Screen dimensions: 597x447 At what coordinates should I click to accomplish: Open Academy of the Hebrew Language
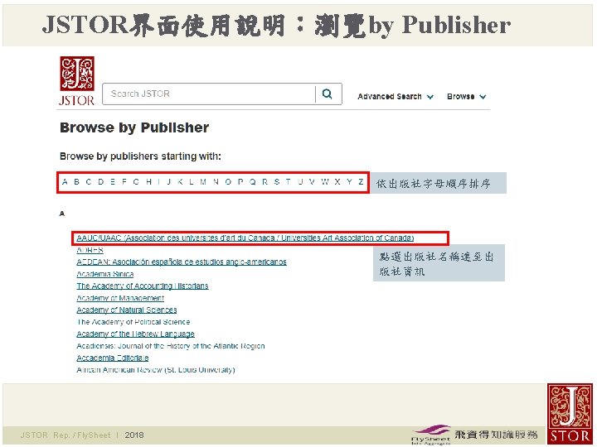click(x=135, y=334)
